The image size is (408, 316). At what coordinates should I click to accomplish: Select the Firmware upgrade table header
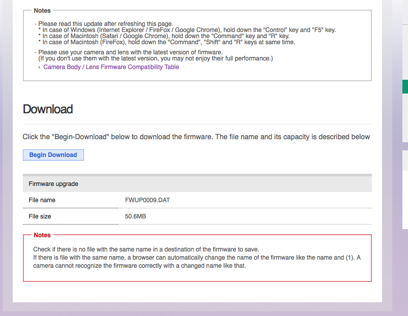[x=53, y=184]
